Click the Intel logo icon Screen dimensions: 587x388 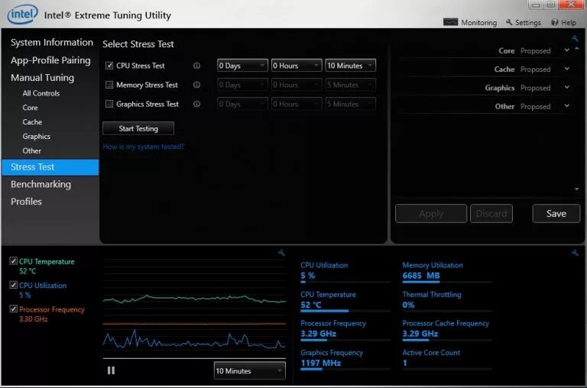click(22, 14)
